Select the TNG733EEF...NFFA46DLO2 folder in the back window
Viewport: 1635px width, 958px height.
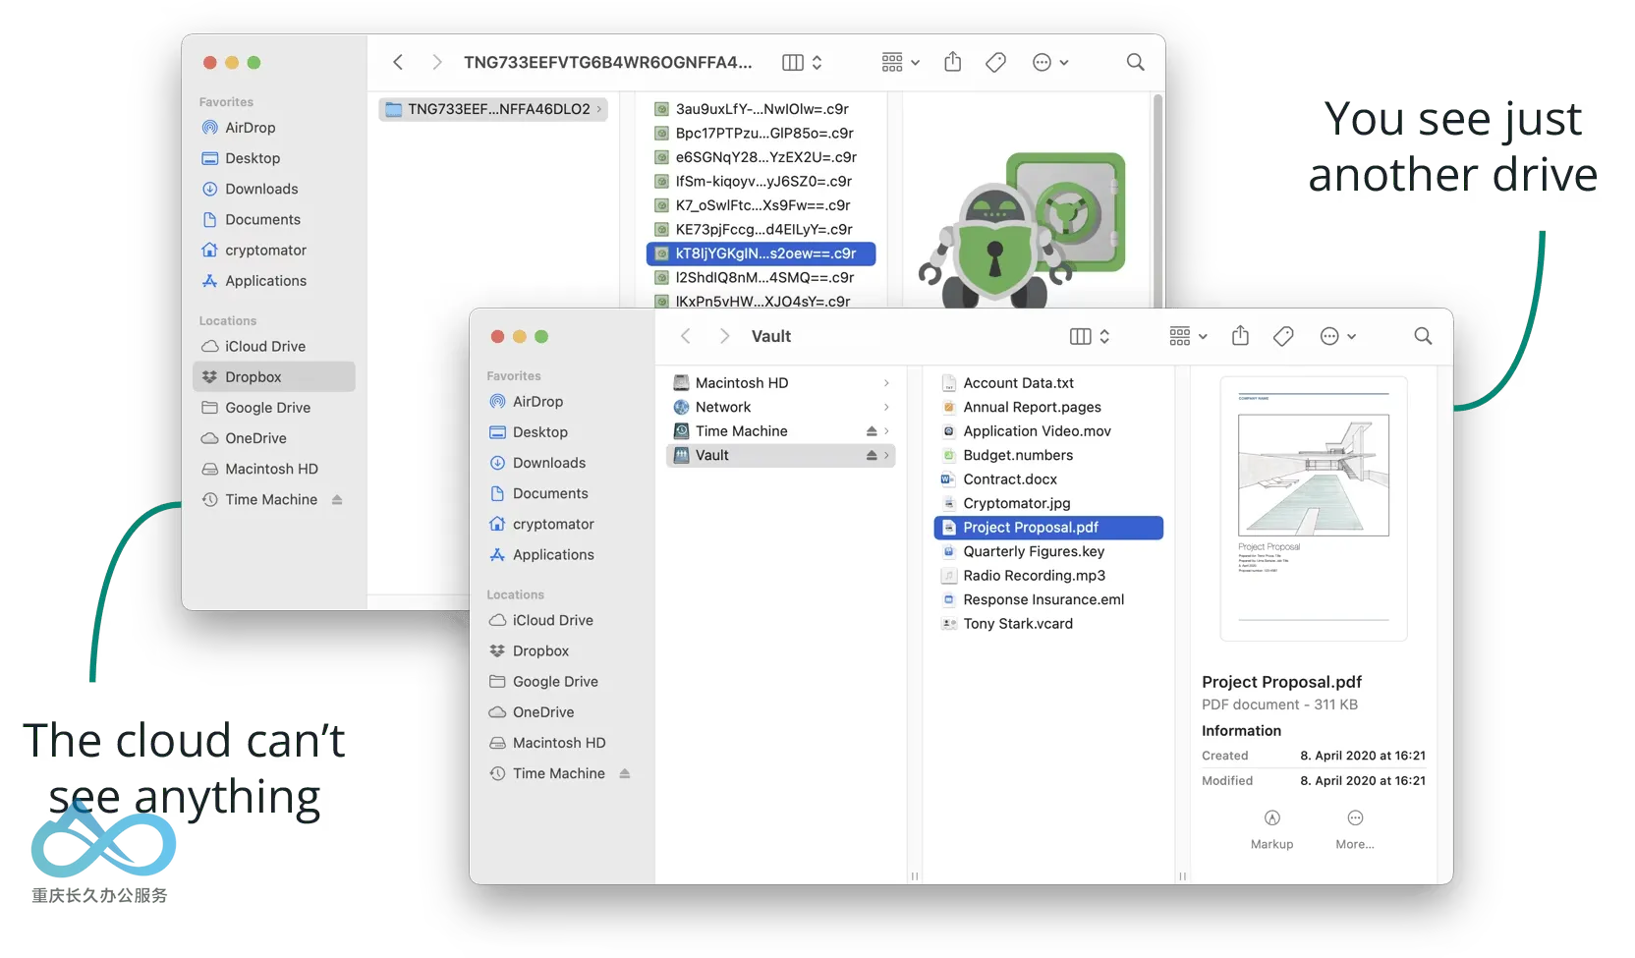click(493, 109)
